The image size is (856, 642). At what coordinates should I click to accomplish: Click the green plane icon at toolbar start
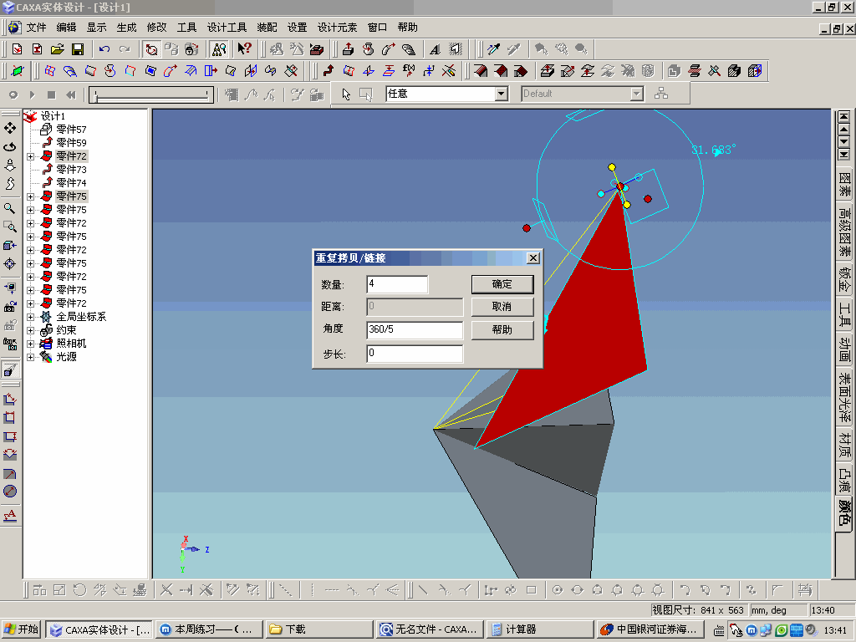pos(18,71)
